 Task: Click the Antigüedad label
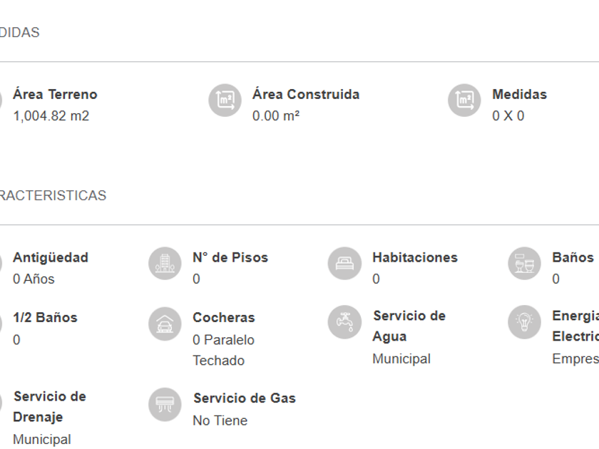(51, 257)
